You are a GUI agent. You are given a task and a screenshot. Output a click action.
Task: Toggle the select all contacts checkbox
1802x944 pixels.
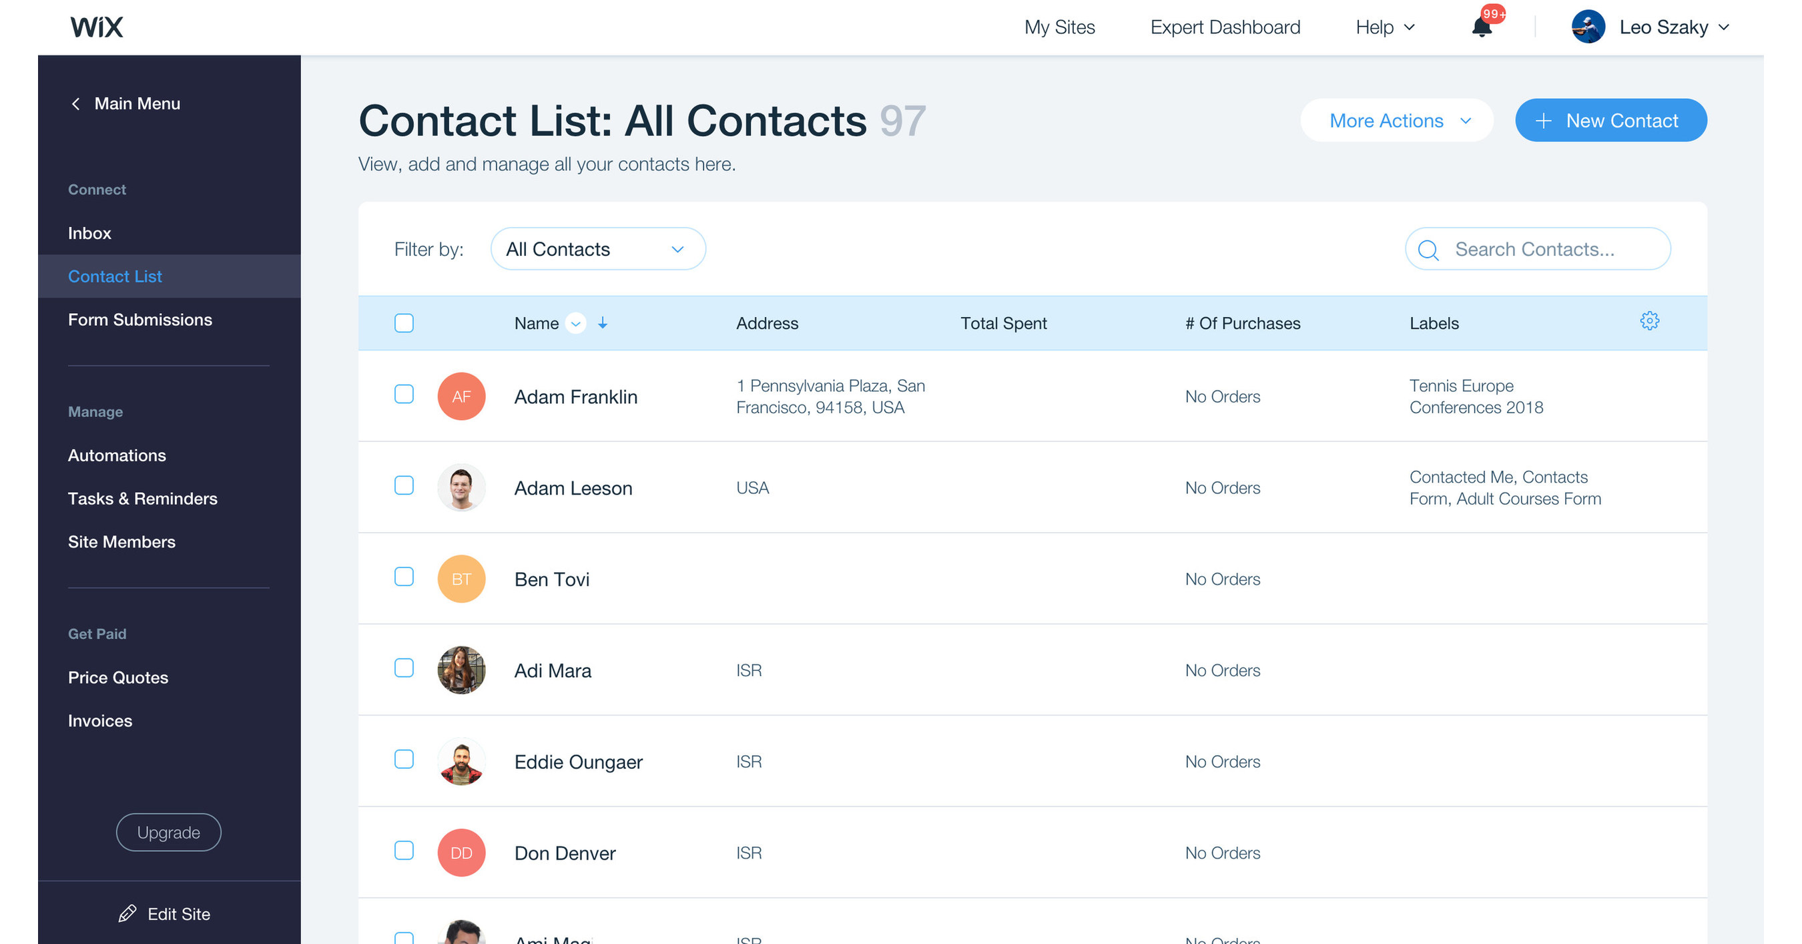click(404, 322)
